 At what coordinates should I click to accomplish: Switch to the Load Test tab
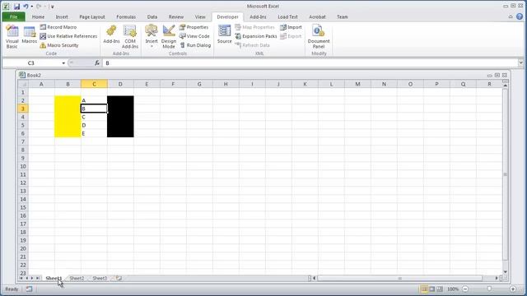[287, 16]
